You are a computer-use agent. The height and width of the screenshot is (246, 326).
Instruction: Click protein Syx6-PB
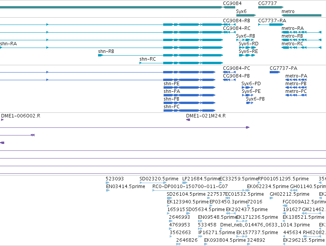[250, 103]
